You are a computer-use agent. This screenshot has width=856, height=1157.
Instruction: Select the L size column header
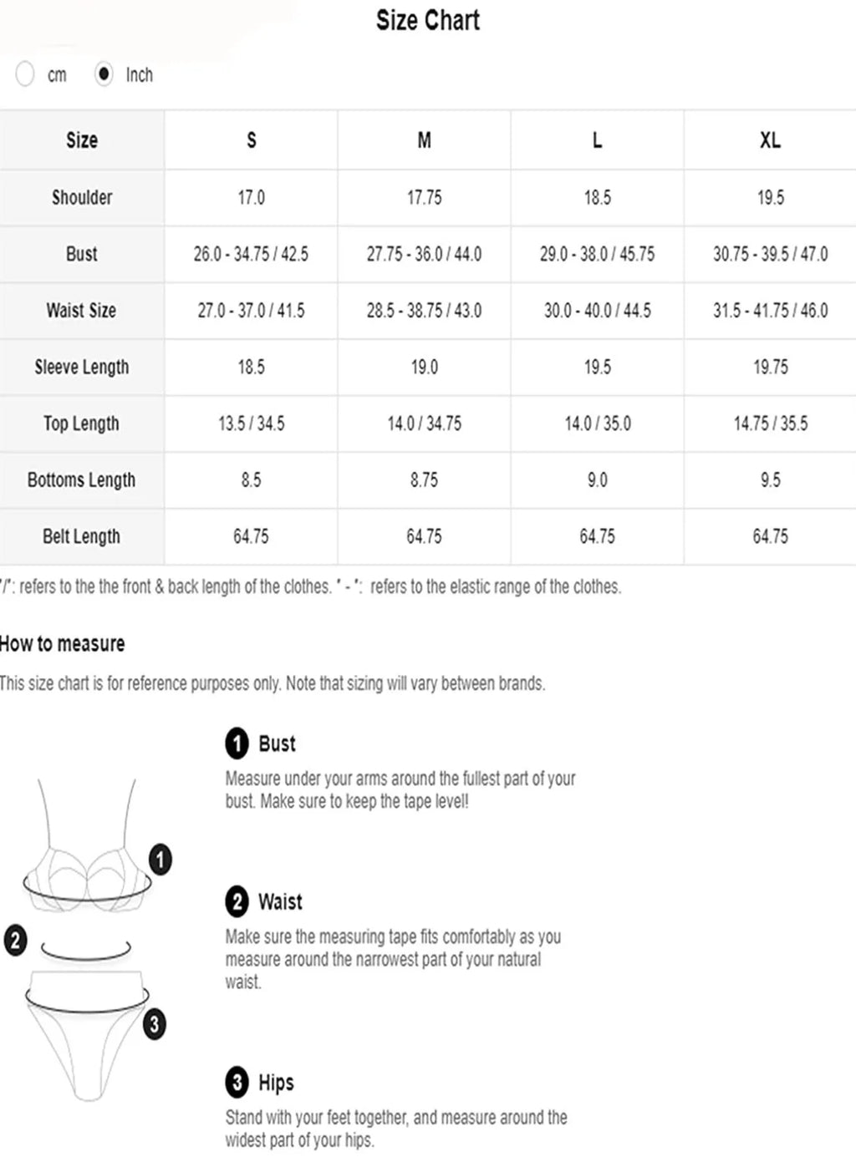pyautogui.click(x=598, y=140)
